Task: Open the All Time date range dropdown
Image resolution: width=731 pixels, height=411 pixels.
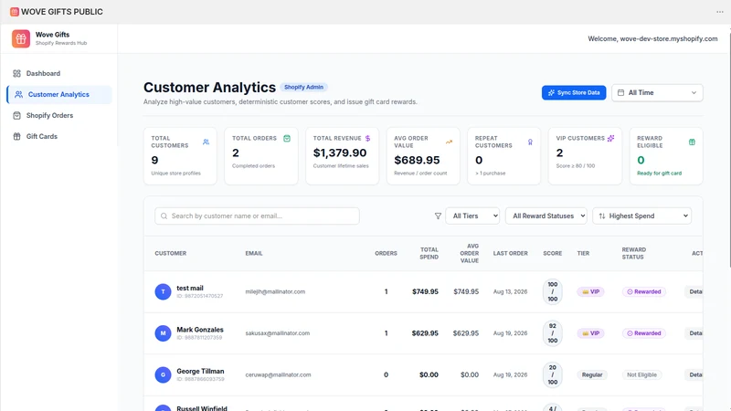Action: pos(657,93)
